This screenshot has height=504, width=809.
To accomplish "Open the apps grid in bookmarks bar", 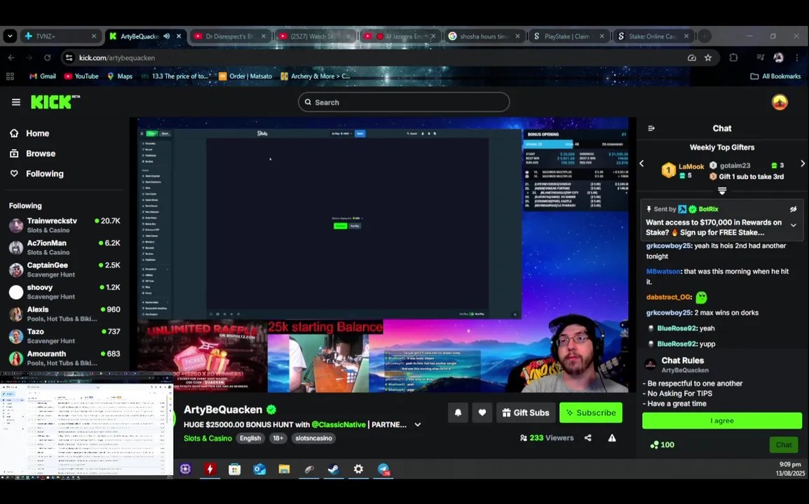I will [x=10, y=76].
